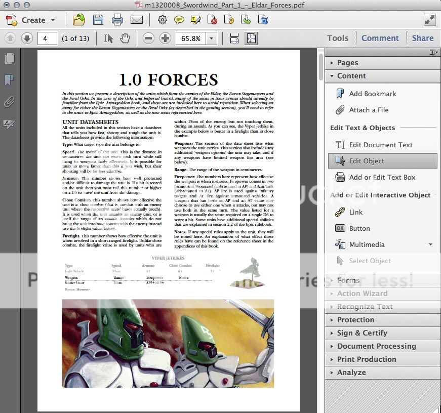This screenshot has height=413, width=441.
Task: Open the Attachments paperclip panel
Action: click(9, 102)
